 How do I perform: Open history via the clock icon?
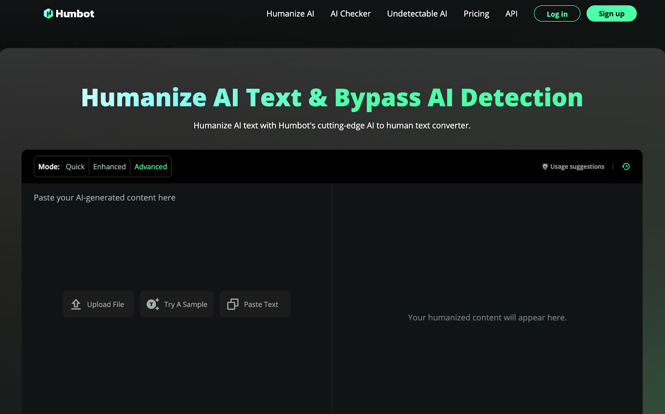[x=626, y=166]
